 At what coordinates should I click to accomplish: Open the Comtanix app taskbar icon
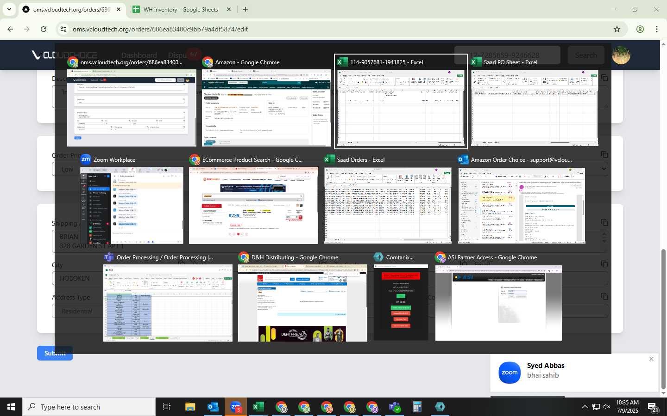[x=440, y=407]
